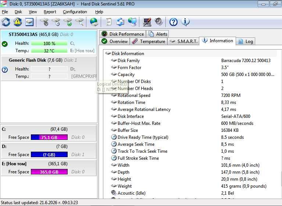Image resolution: width=282 pixels, height=206 pixels.
Task: Click the disk panel view toolbar icon
Action: coord(29,22)
